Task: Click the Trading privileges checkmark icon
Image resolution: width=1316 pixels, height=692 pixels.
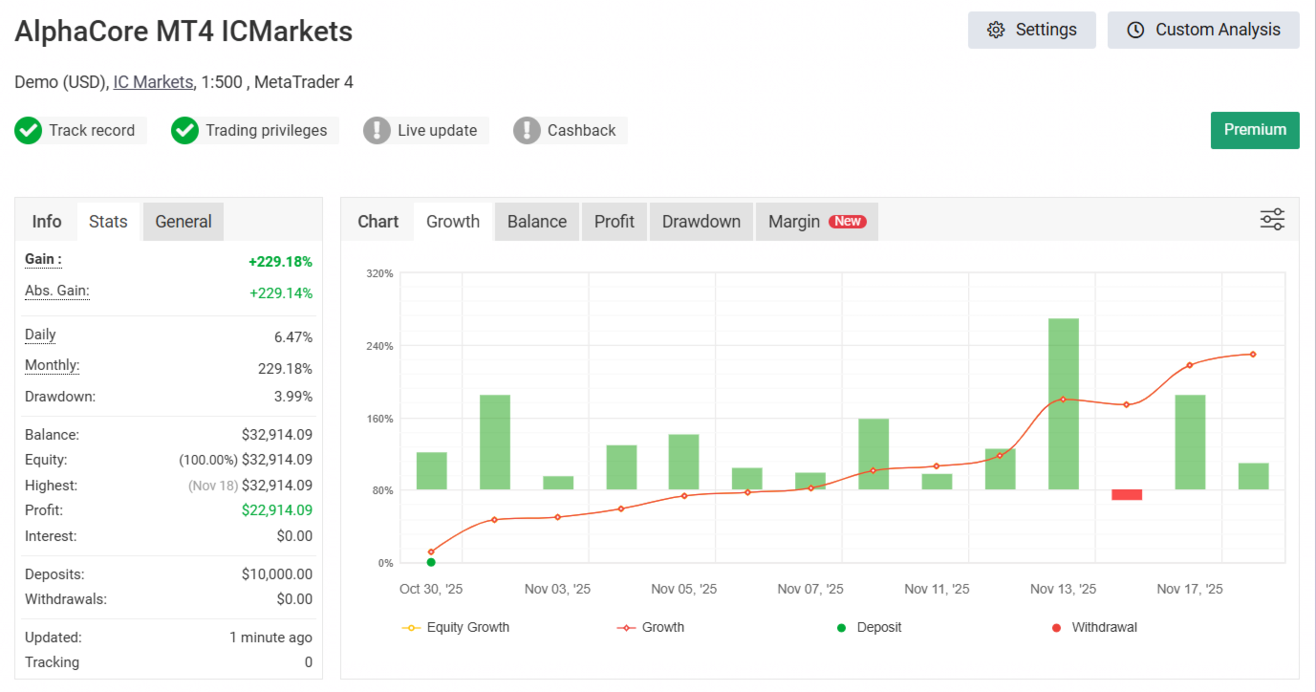Action: [x=184, y=131]
